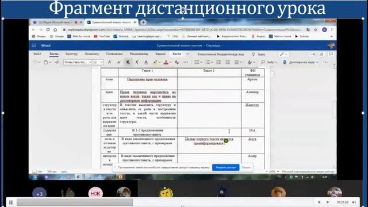
Task: Open the Рецензиялау review tab
Action: [x=139, y=54]
